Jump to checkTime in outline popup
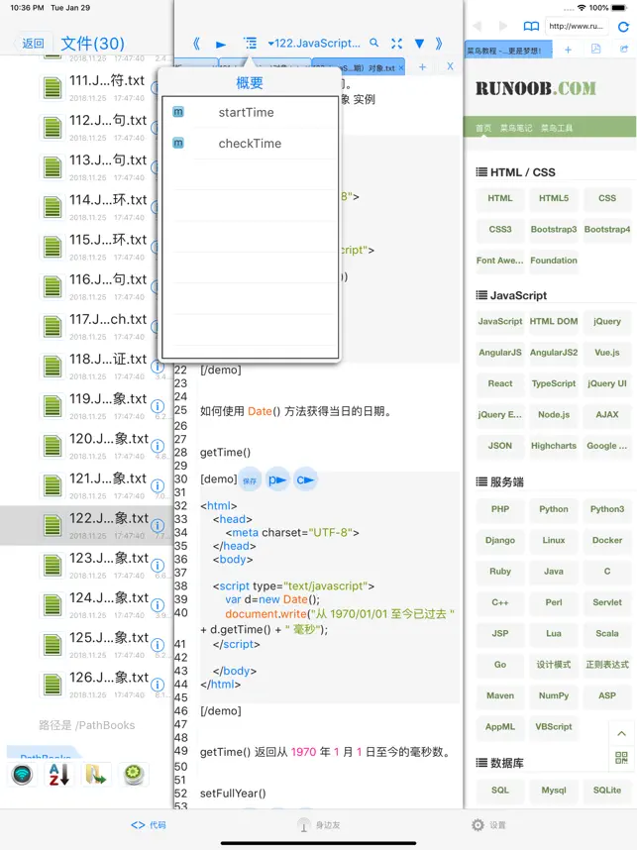This screenshot has width=637, height=850. pos(251,144)
